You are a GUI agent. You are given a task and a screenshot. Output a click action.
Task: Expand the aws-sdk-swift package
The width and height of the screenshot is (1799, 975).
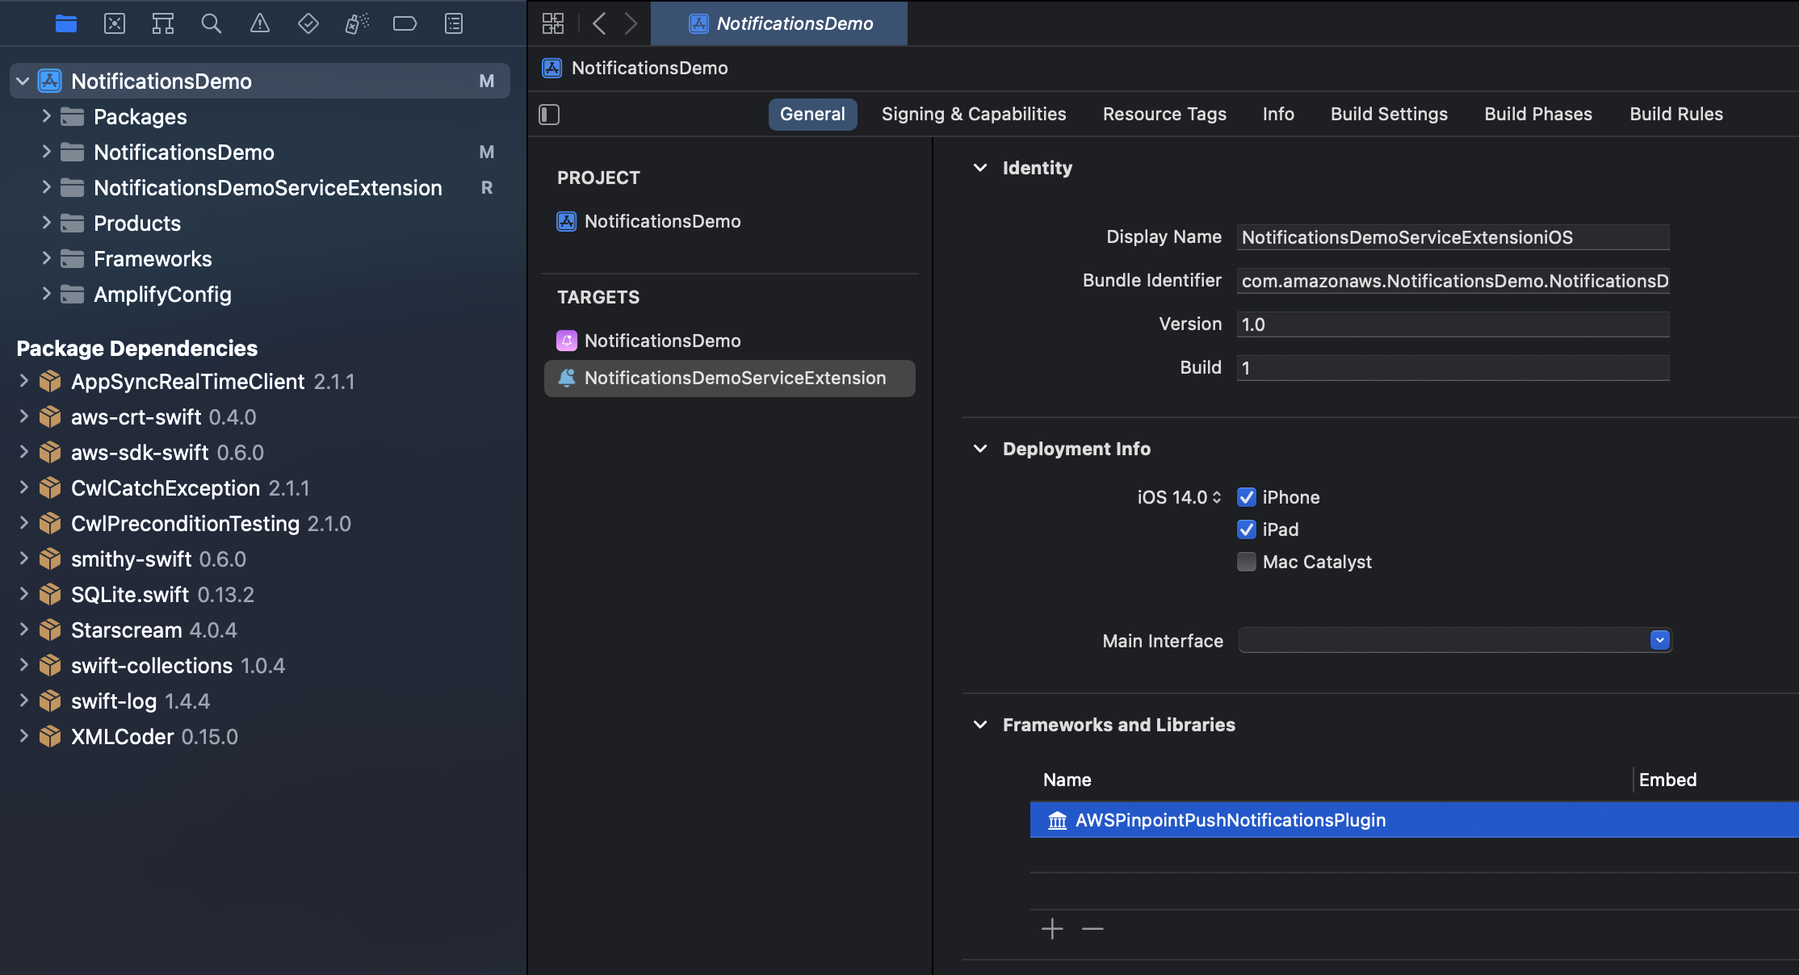point(23,452)
